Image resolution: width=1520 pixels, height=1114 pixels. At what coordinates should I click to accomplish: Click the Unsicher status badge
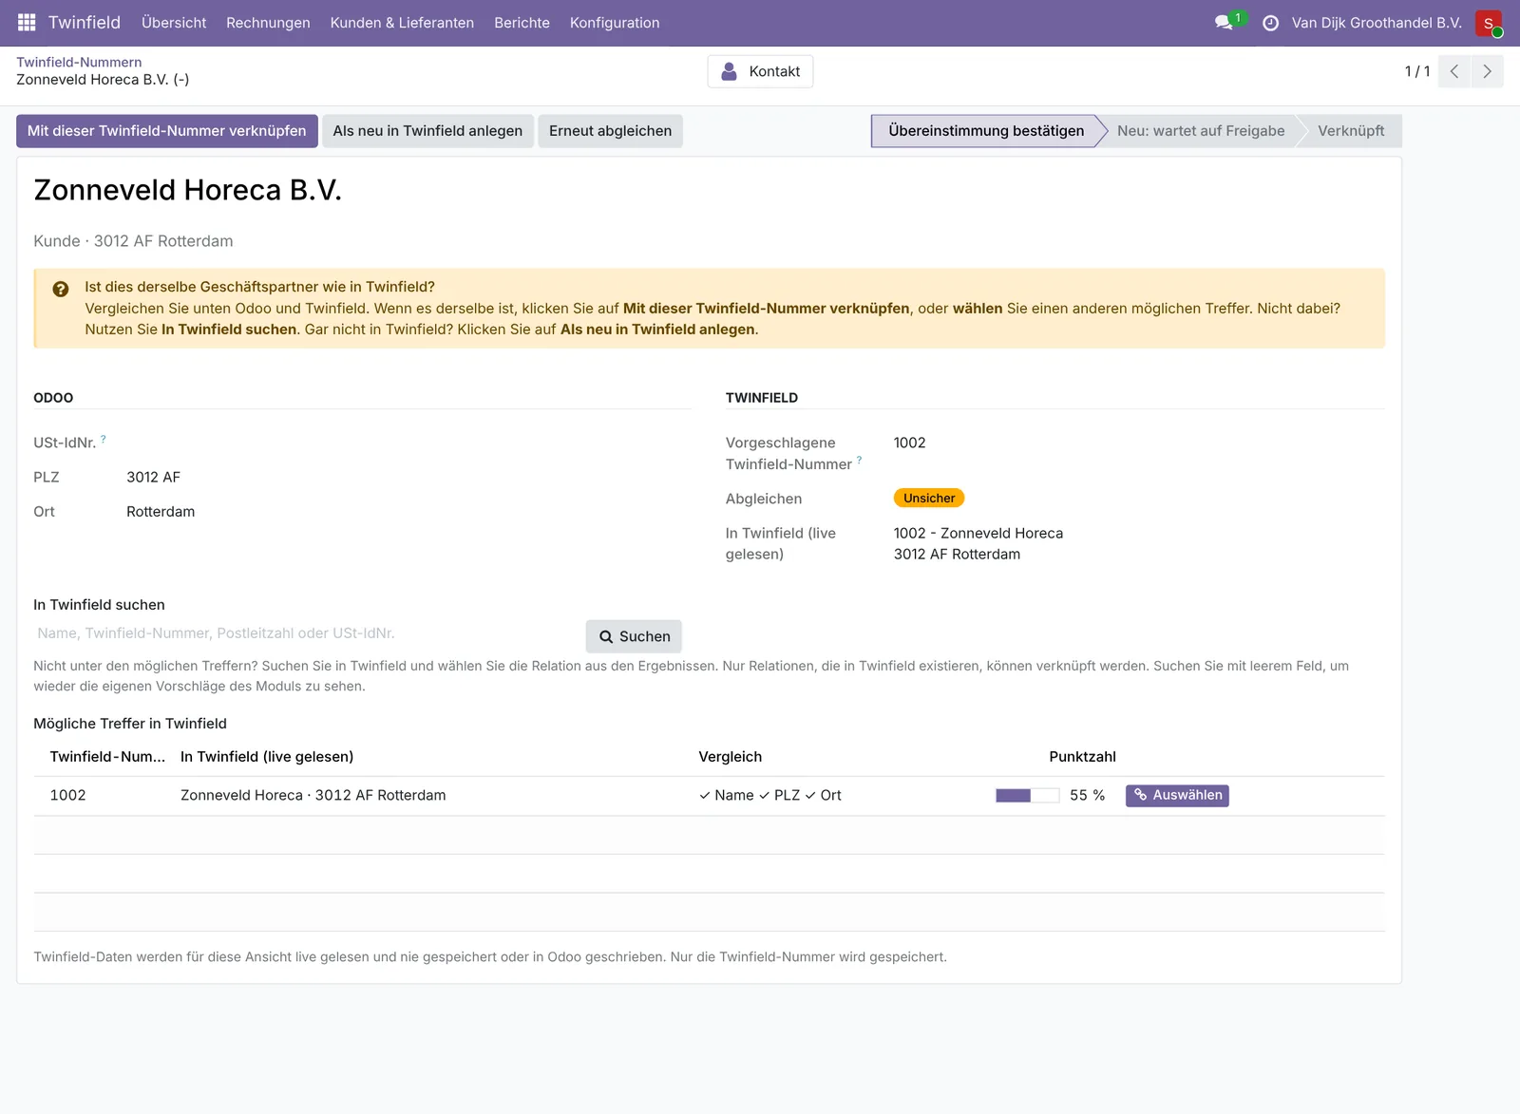(x=929, y=499)
